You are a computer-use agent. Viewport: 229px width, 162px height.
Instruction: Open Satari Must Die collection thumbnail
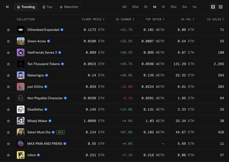21,132
